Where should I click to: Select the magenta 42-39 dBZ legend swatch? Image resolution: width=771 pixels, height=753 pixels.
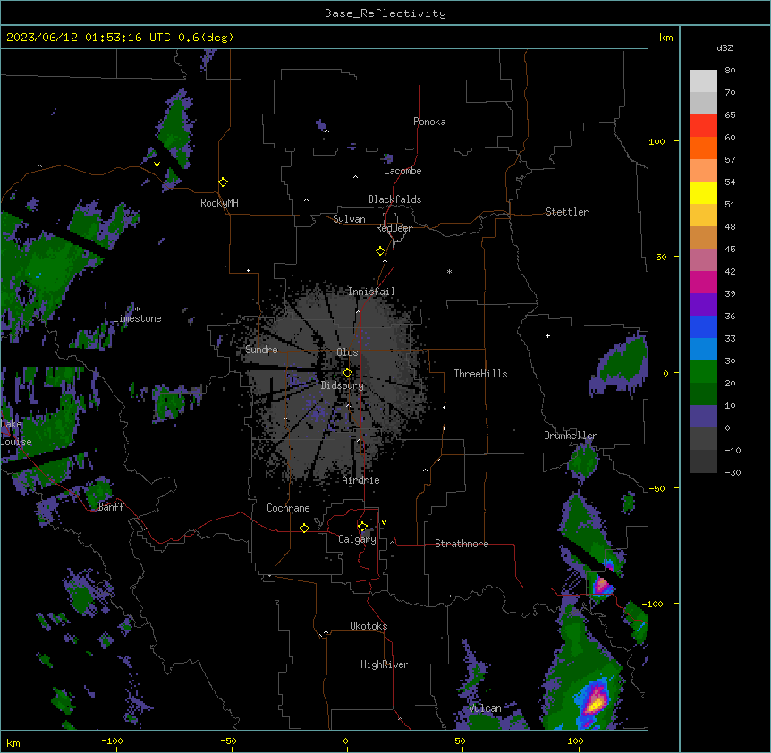[703, 282]
